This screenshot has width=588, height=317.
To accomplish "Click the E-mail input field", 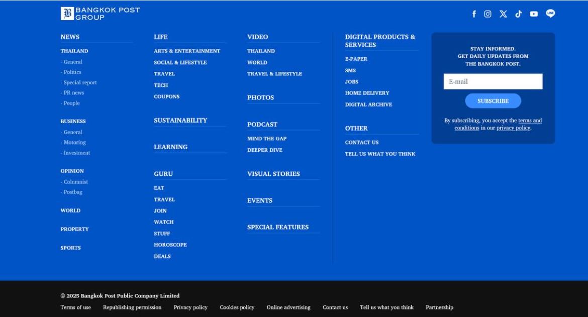I will tap(493, 81).
